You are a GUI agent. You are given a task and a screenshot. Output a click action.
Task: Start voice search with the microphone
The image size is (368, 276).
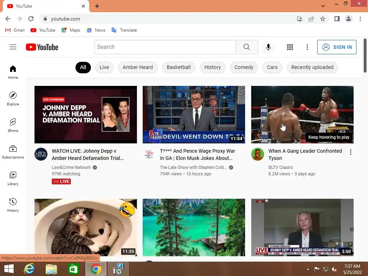[268, 47]
